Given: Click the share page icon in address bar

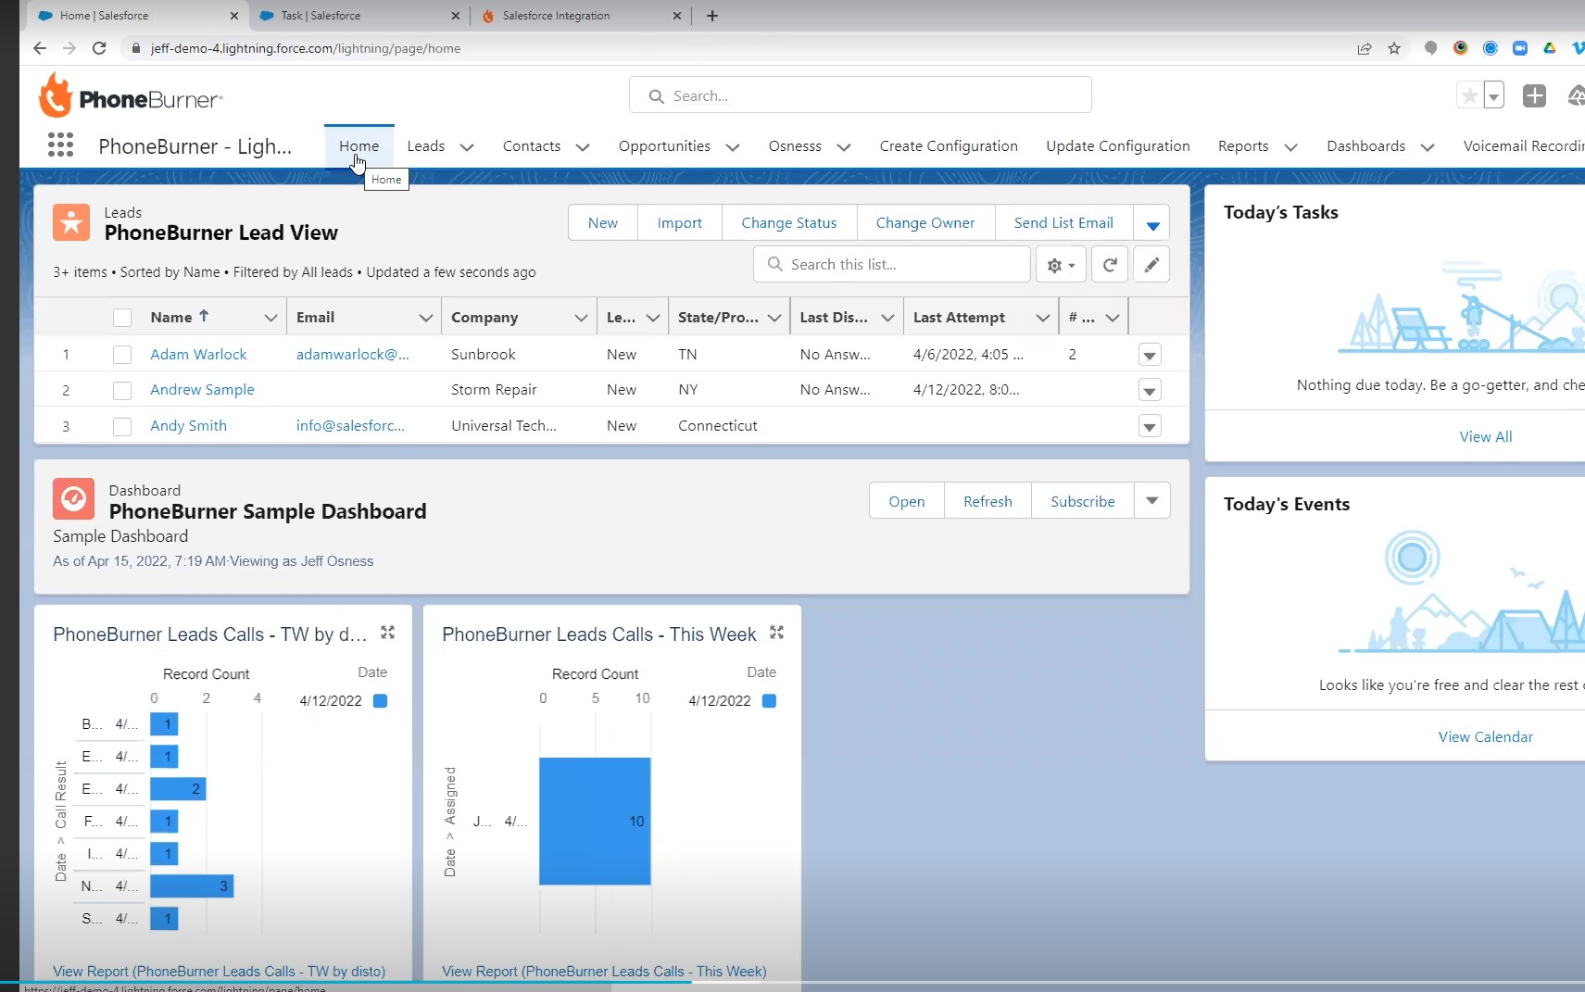Looking at the screenshot, I should 1365,48.
